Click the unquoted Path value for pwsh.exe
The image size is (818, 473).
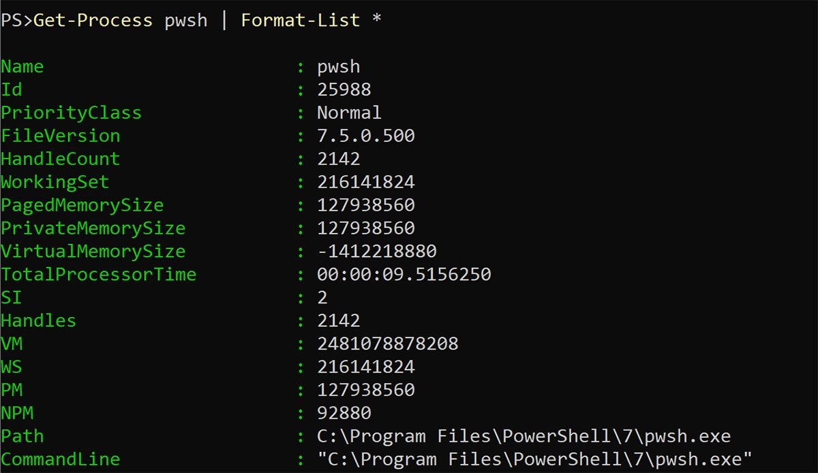pyautogui.click(x=524, y=436)
